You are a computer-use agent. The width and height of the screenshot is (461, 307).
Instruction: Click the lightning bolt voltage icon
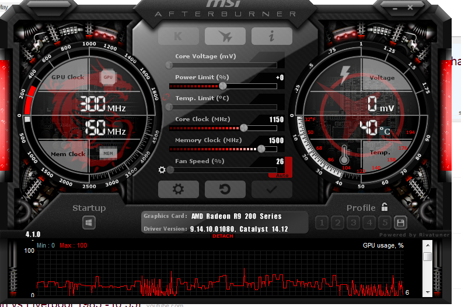[x=345, y=75]
